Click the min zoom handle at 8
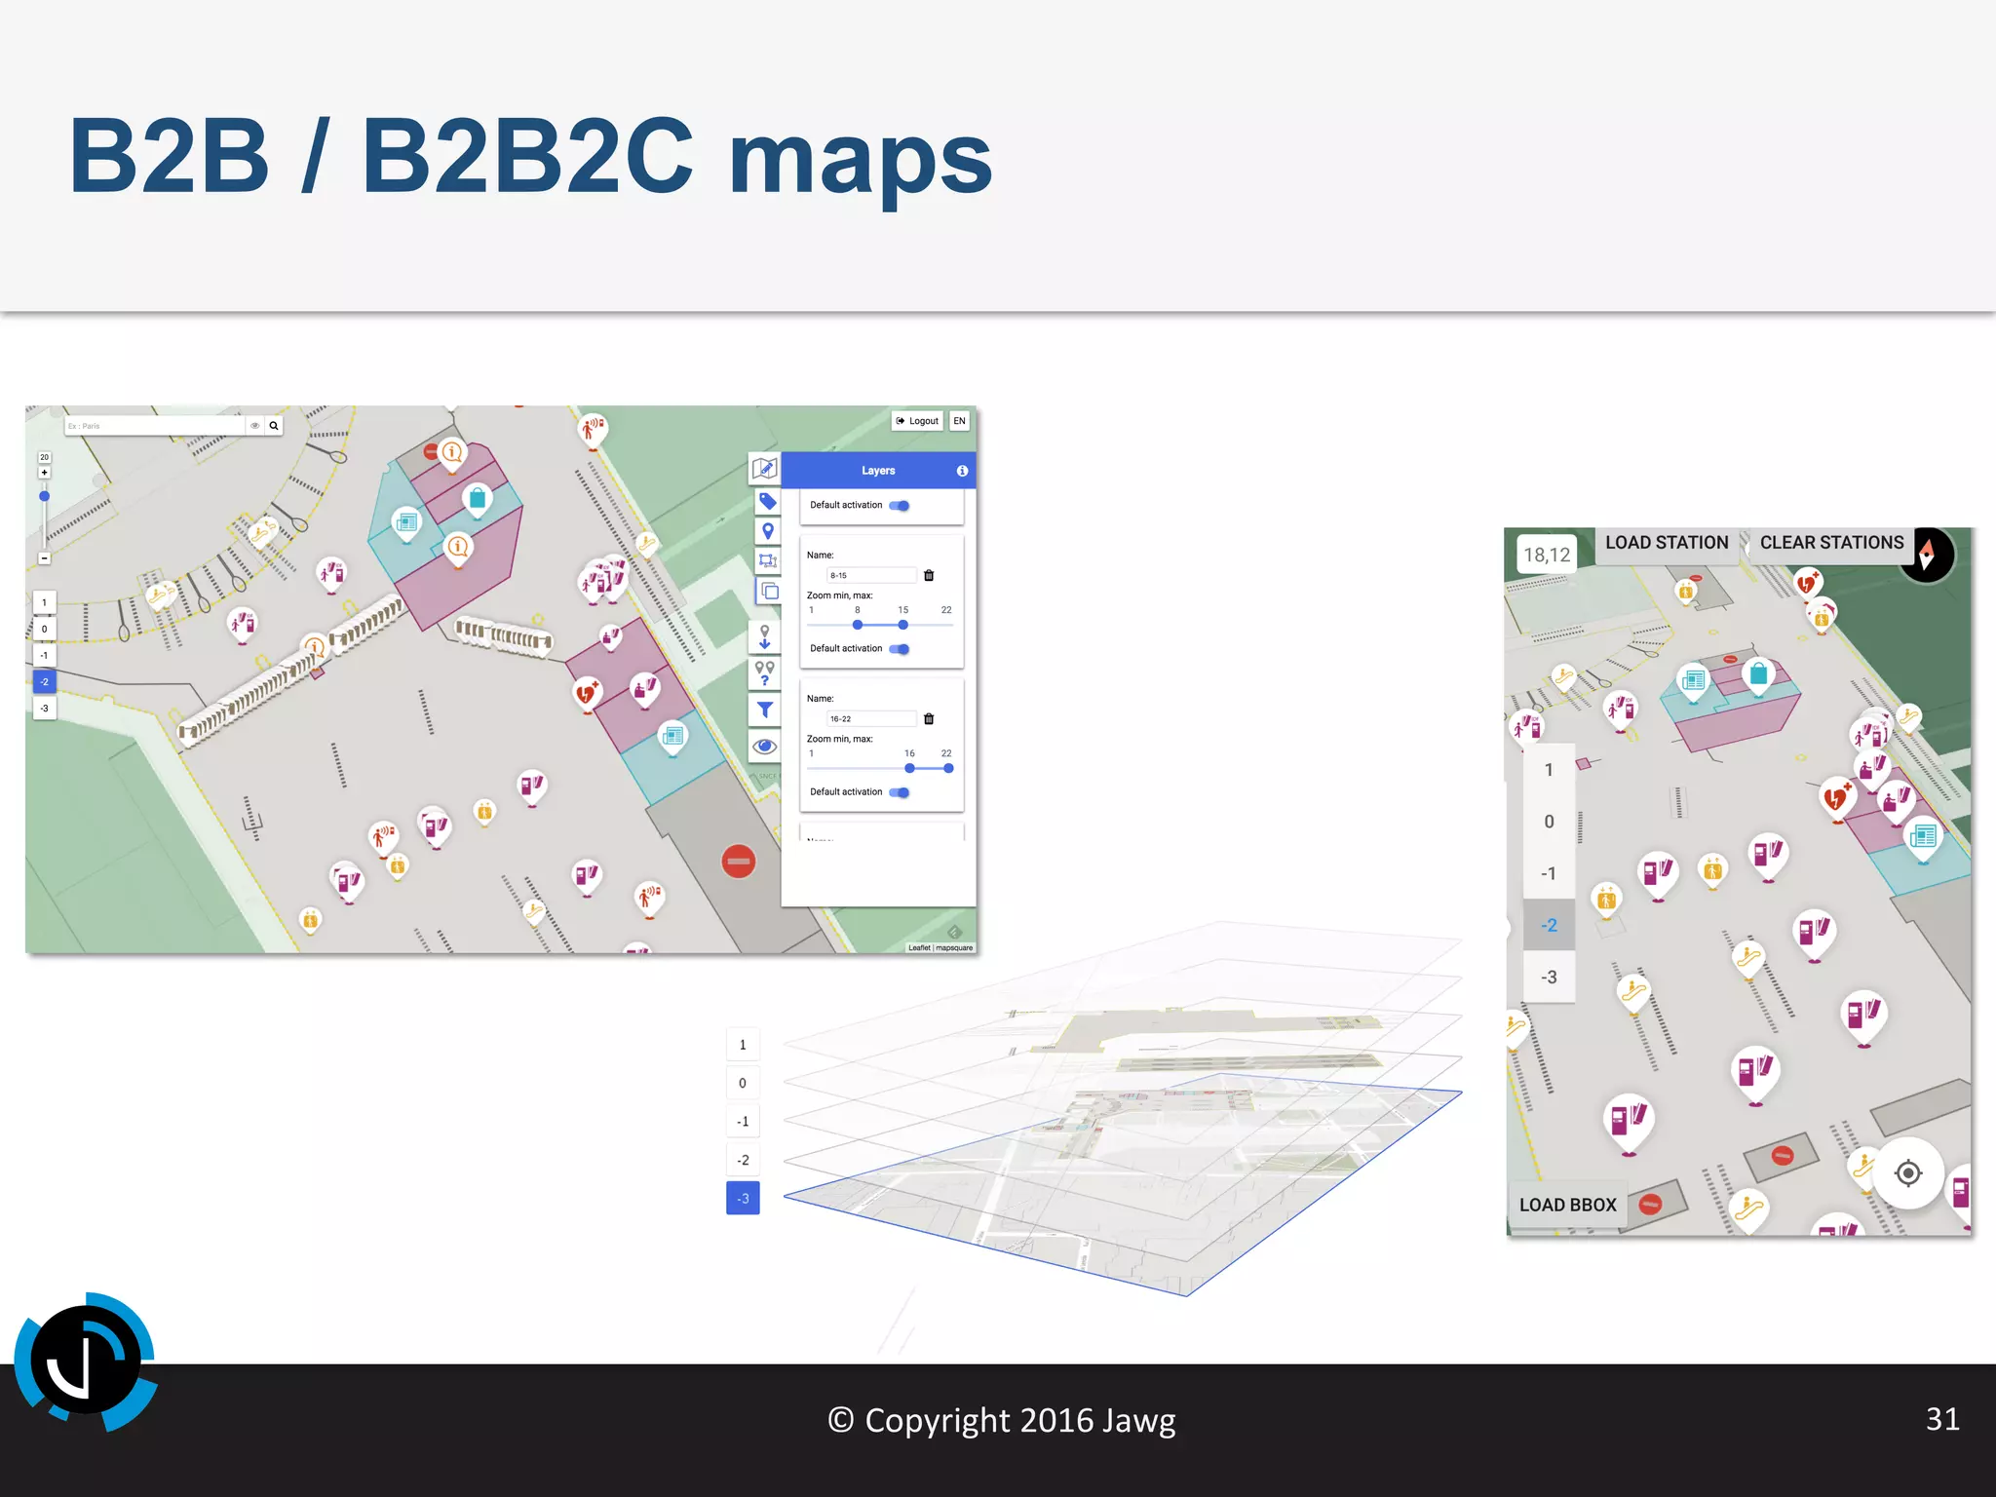The width and height of the screenshot is (1996, 1497). pyautogui.click(x=858, y=625)
